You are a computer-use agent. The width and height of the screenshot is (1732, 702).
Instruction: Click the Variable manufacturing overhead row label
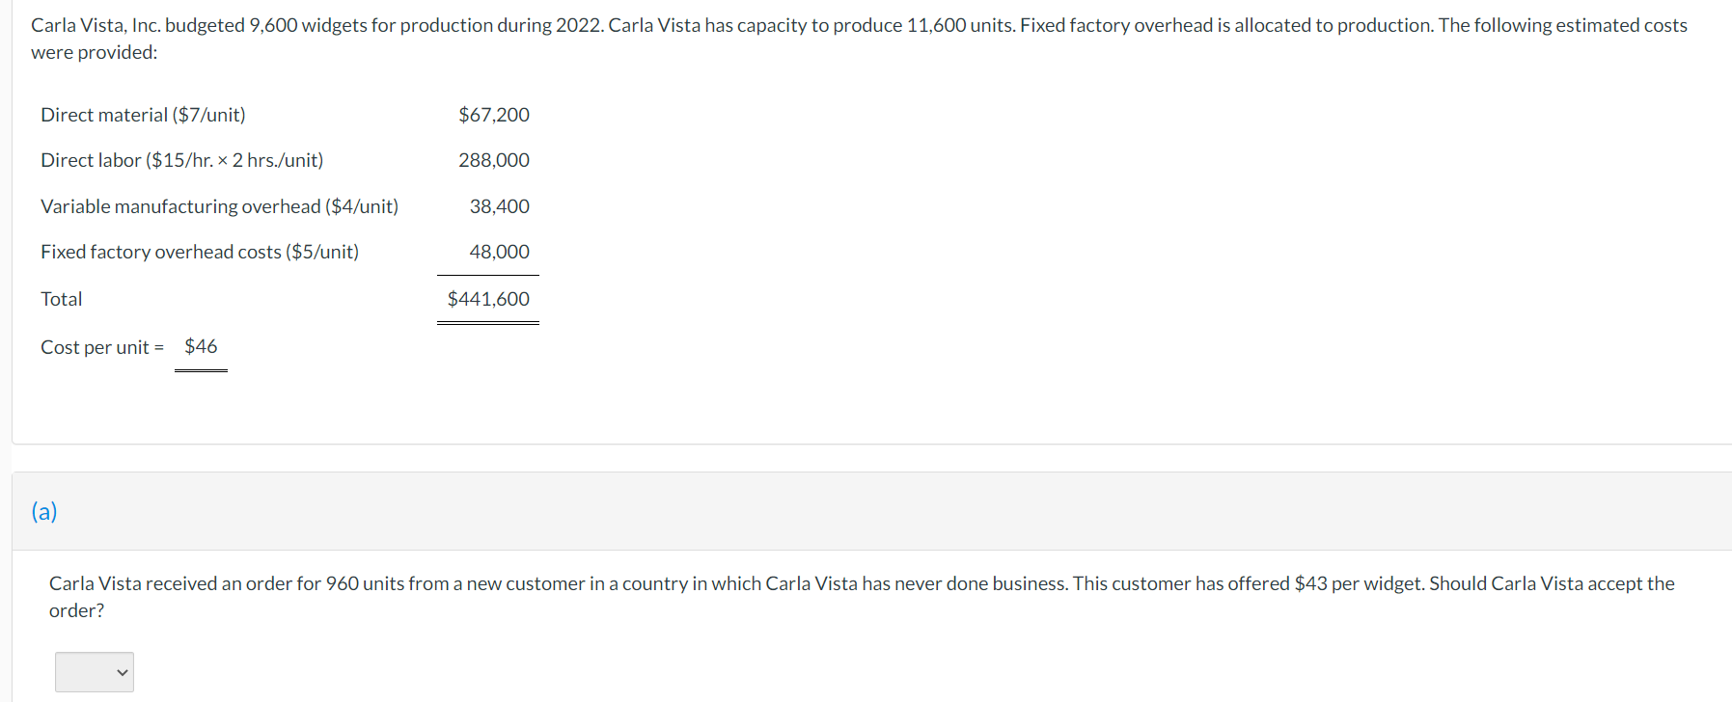[219, 206]
